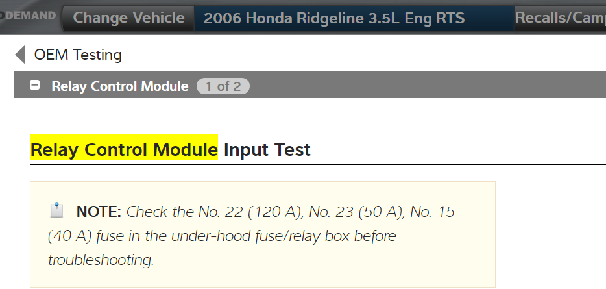This screenshot has width=606, height=289.
Task: Collapse section using the minus icon
Action: click(35, 86)
